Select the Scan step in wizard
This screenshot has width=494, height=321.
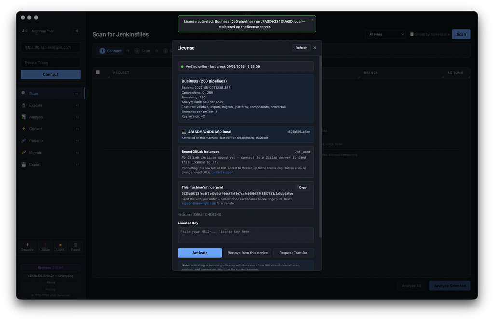[142, 51]
